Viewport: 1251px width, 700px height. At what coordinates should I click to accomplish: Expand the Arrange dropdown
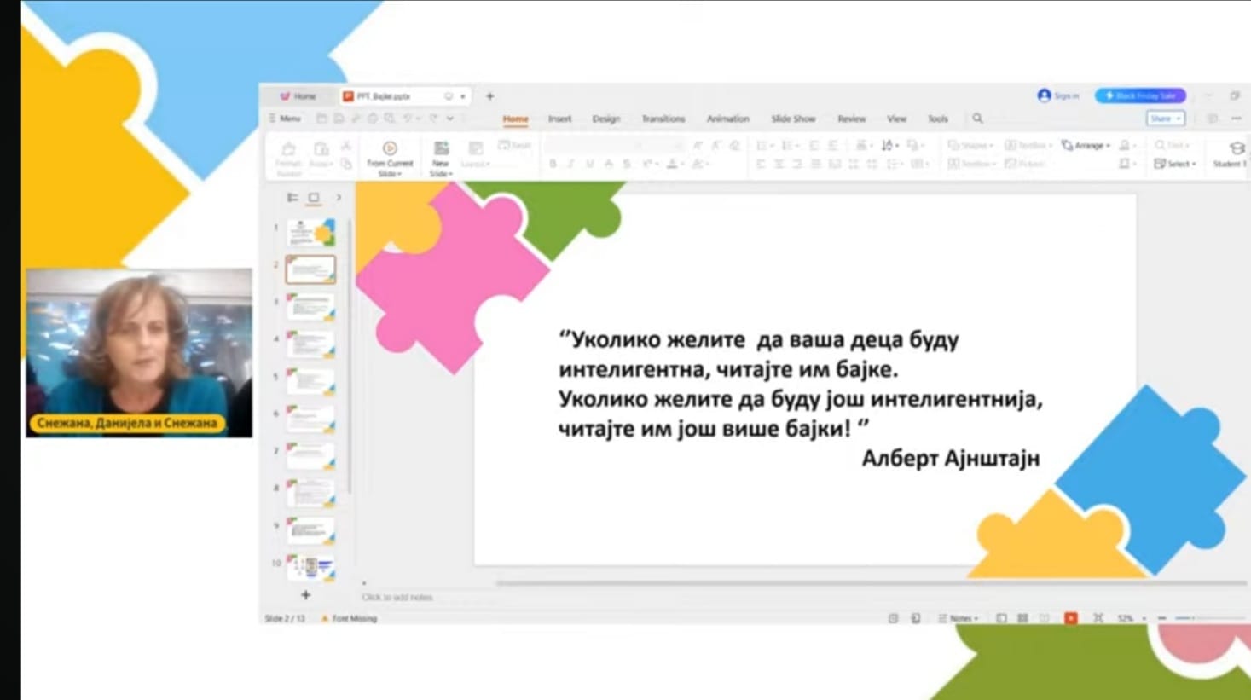click(1086, 146)
